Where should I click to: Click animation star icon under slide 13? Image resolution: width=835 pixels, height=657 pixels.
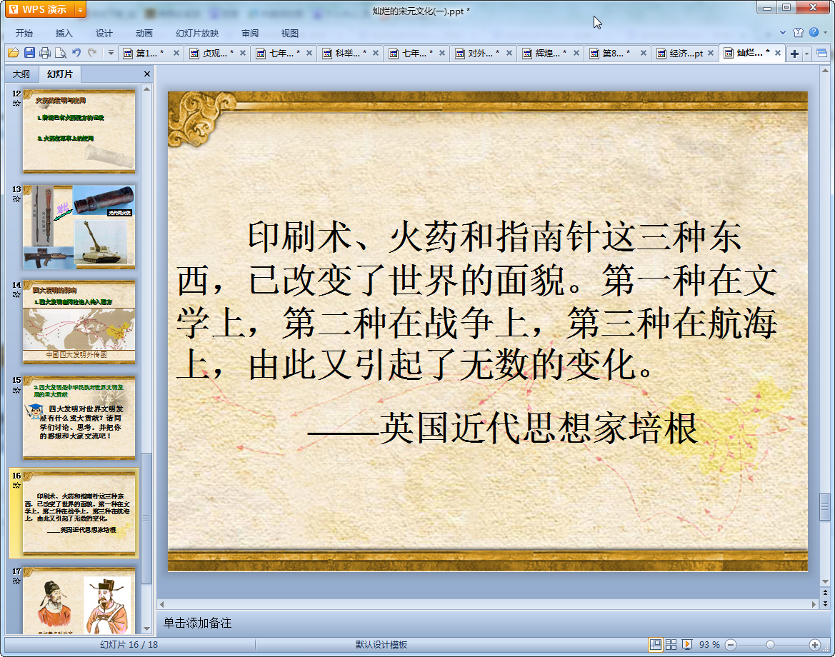click(x=16, y=199)
